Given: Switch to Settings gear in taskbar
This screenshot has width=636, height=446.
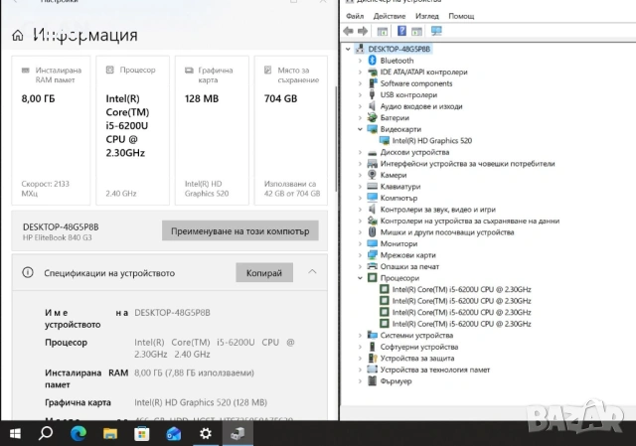Looking at the screenshot, I should [206, 434].
